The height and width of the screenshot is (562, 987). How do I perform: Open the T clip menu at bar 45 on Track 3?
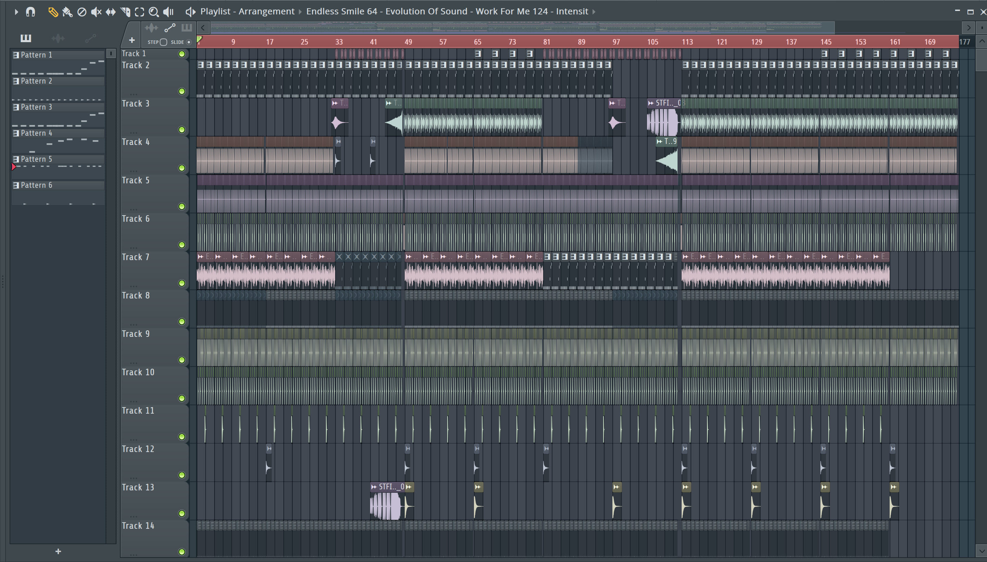coord(389,103)
